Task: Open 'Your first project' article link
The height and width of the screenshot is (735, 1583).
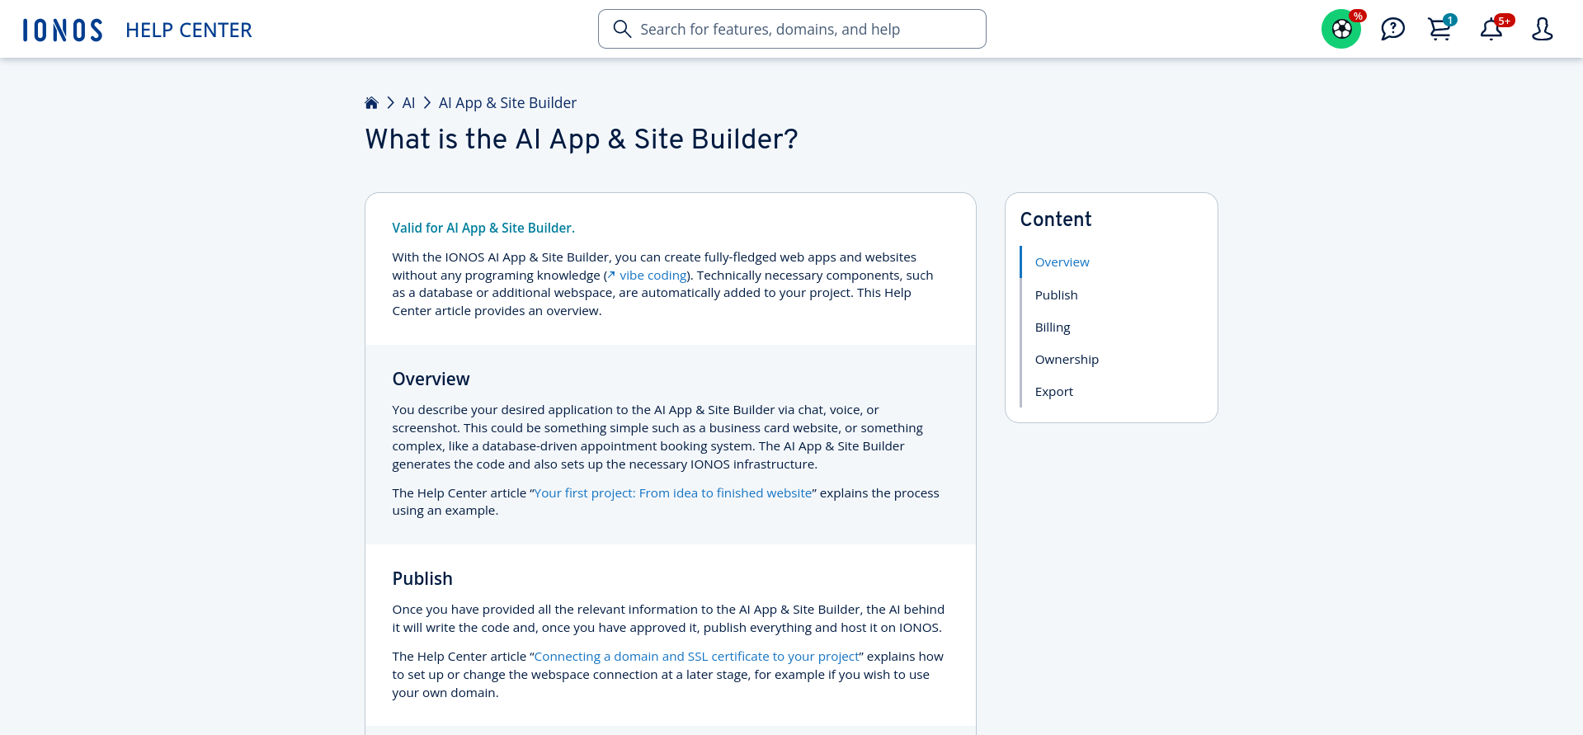Action: 673,493
